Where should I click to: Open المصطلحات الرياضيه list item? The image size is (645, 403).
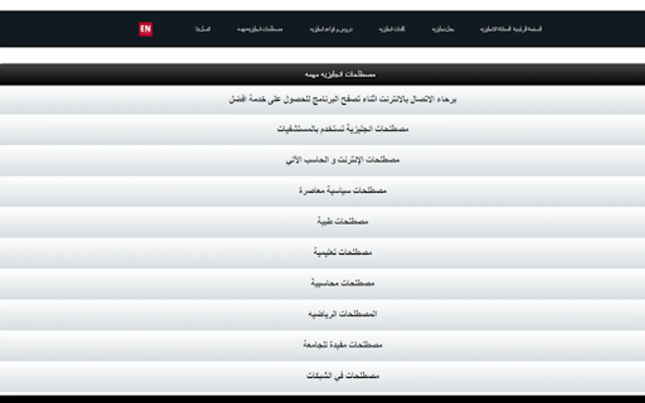point(322,315)
